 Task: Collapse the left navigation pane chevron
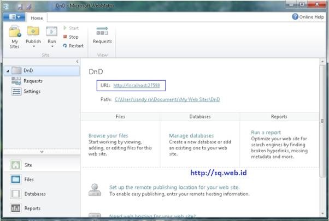click(x=77, y=61)
